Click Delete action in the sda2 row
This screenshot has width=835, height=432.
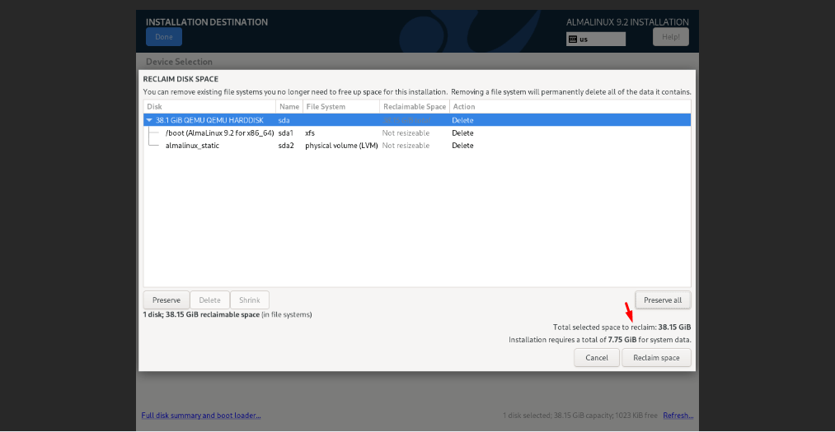tap(462, 146)
